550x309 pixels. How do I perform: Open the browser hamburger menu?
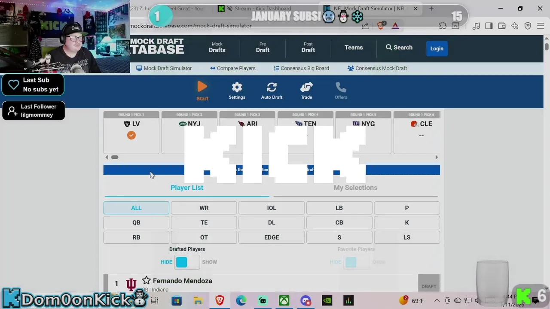541,26
